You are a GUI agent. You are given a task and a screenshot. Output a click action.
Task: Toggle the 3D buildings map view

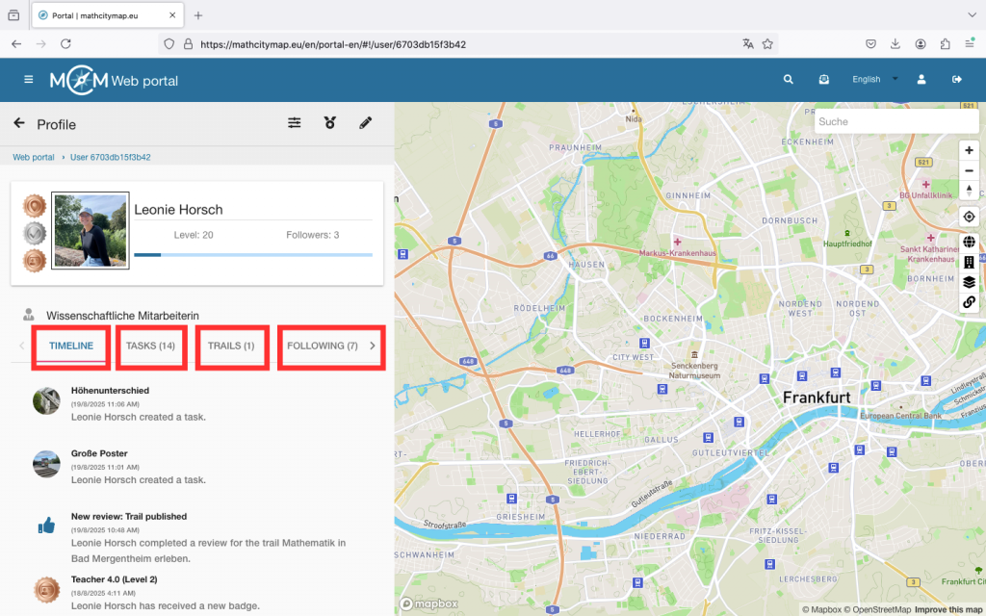click(x=969, y=262)
